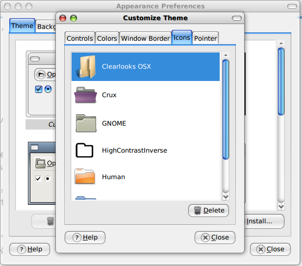This screenshot has height=266, width=302.
Task: Click the "HighContrastInverse" label text
Action: pos(134,150)
